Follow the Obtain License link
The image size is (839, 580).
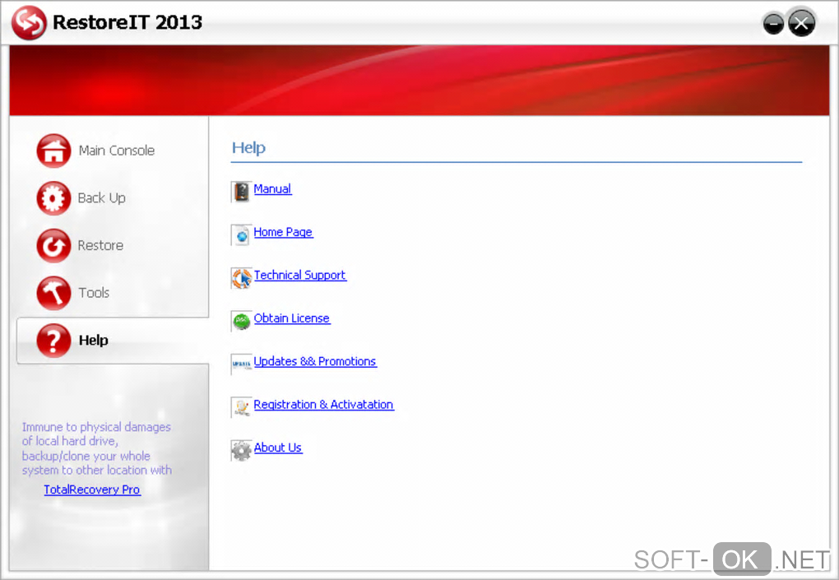292,318
